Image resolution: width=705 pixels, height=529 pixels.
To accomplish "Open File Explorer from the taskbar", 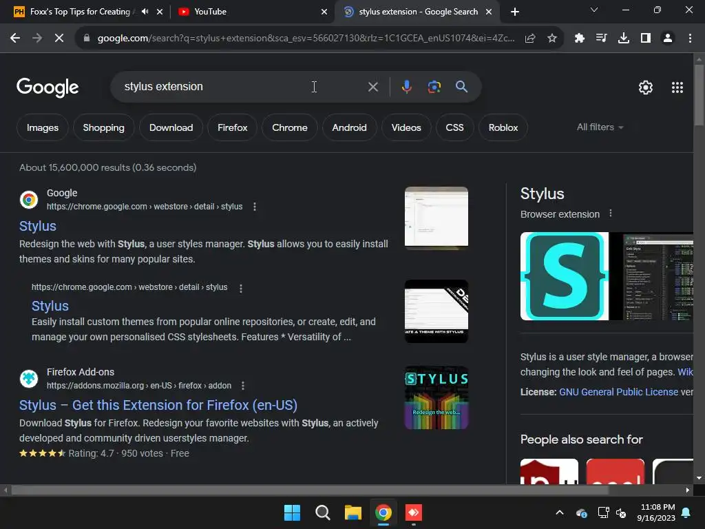I will [353, 512].
